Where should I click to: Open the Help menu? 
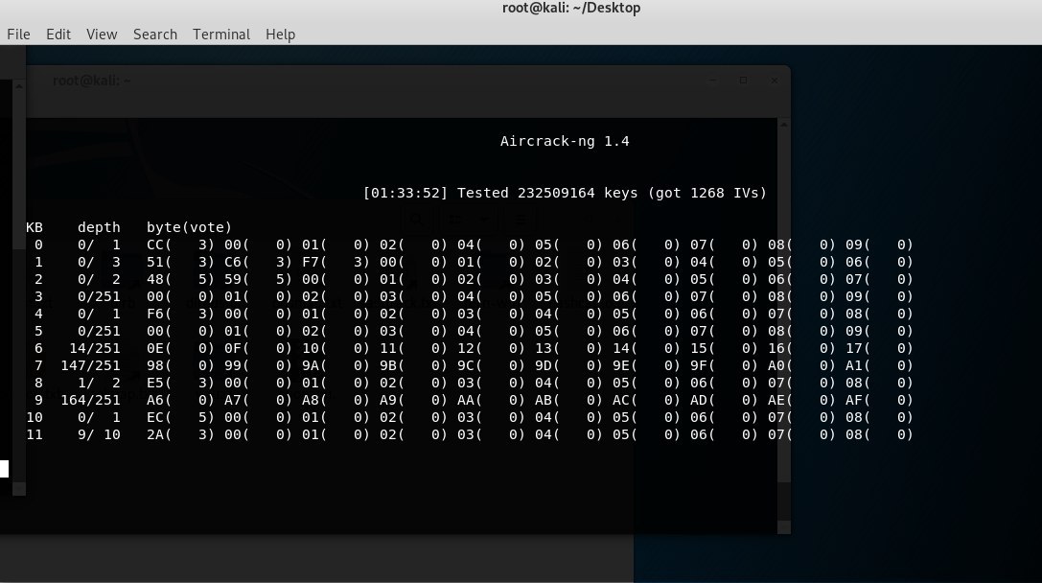pyautogui.click(x=281, y=34)
